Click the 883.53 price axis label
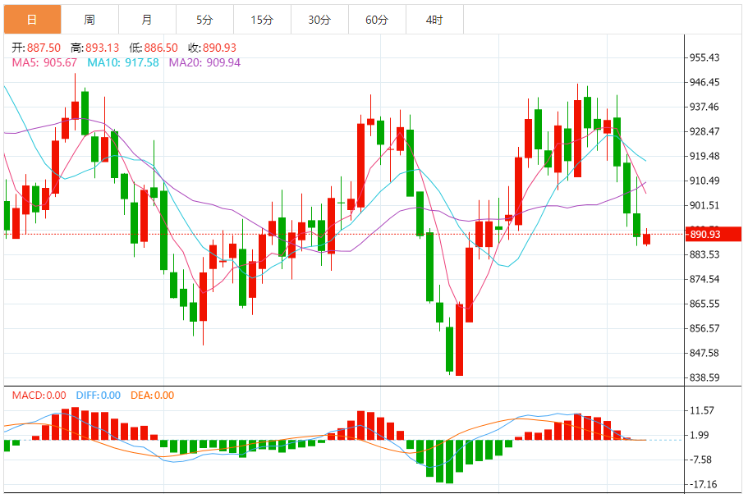The height and width of the screenshot is (494, 748). pyautogui.click(x=704, y=254)
